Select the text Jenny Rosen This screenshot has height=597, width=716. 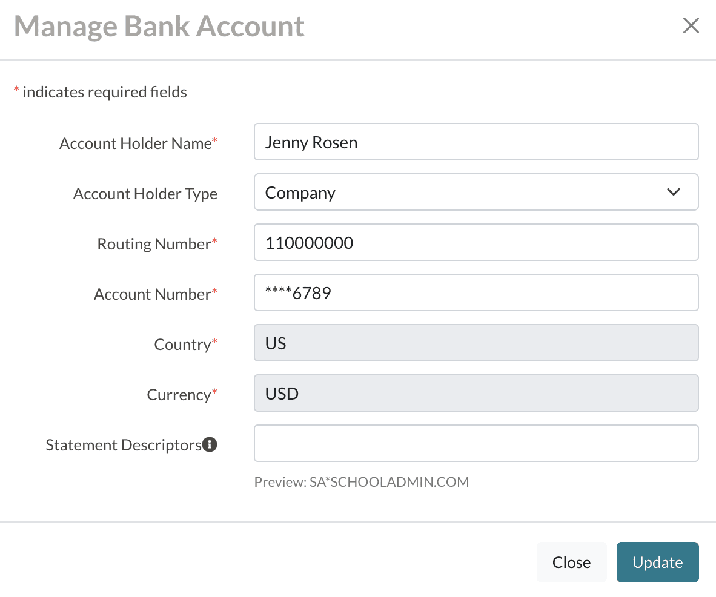(x=311, y=142)
